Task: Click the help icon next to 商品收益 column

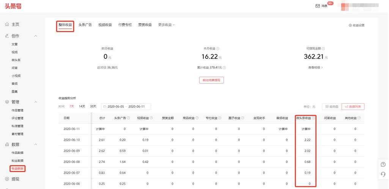Action: pos(197,118)
